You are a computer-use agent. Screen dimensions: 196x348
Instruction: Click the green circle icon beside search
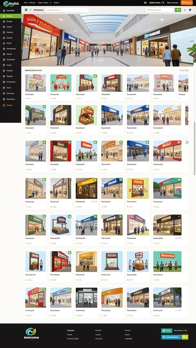[x=26, y=10]
